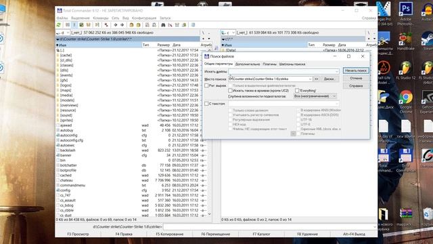Click the 'Диски' button
The image size is (433, 244).
click(x=329, y=79)
